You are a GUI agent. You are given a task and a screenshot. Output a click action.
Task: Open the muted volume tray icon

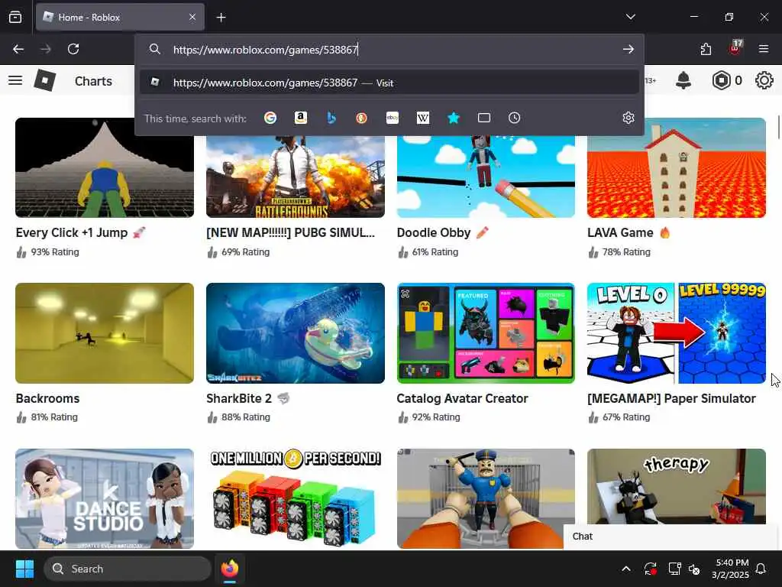694,569
